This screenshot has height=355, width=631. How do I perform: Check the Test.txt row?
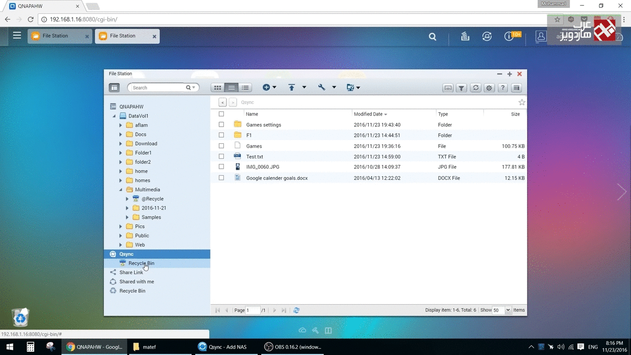[x=221, y=157]
